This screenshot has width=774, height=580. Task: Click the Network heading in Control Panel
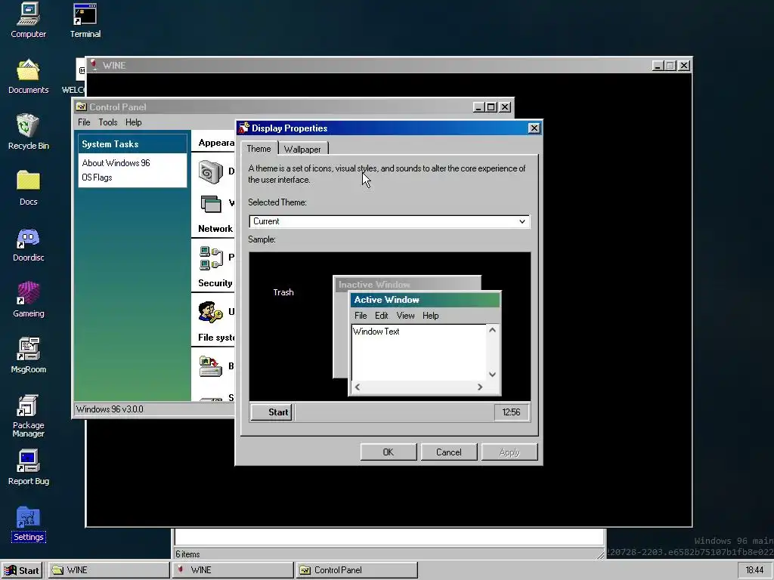click(x=215, y=229)
